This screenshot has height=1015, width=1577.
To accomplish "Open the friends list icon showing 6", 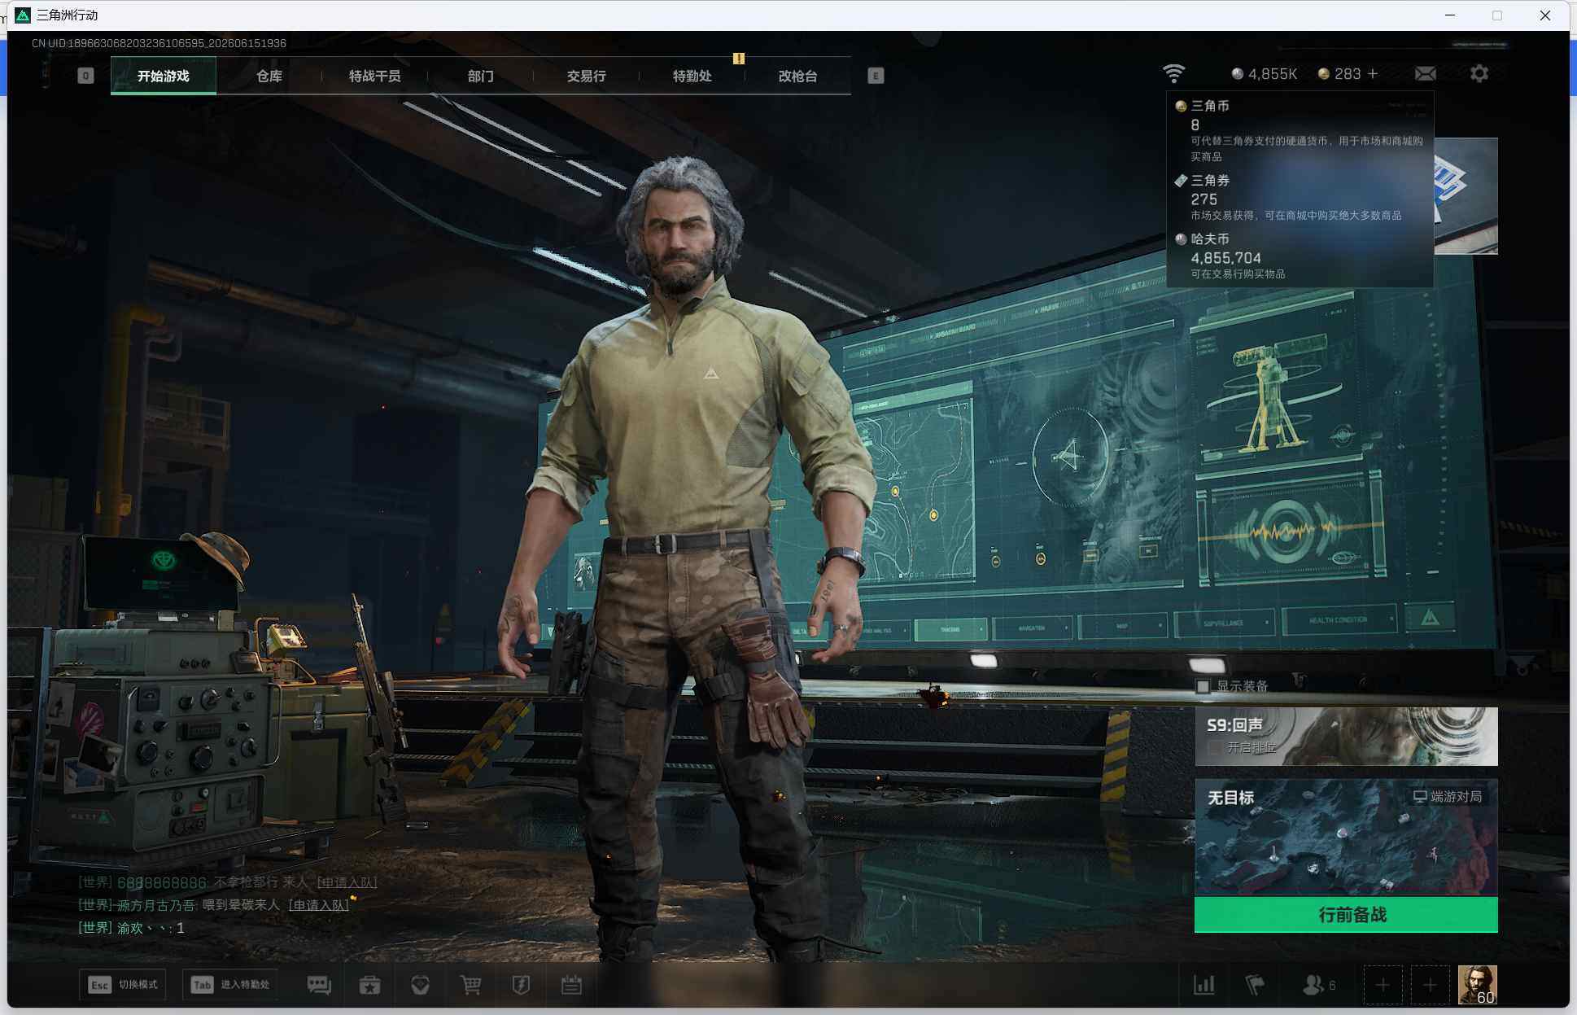I will click(x=1318, y=985).
